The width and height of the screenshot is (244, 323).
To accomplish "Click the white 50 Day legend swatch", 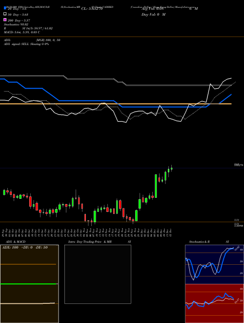I will click(x=5, y=14).
